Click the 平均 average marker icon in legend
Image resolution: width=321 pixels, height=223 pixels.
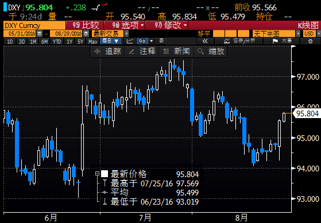pos(105,193)
